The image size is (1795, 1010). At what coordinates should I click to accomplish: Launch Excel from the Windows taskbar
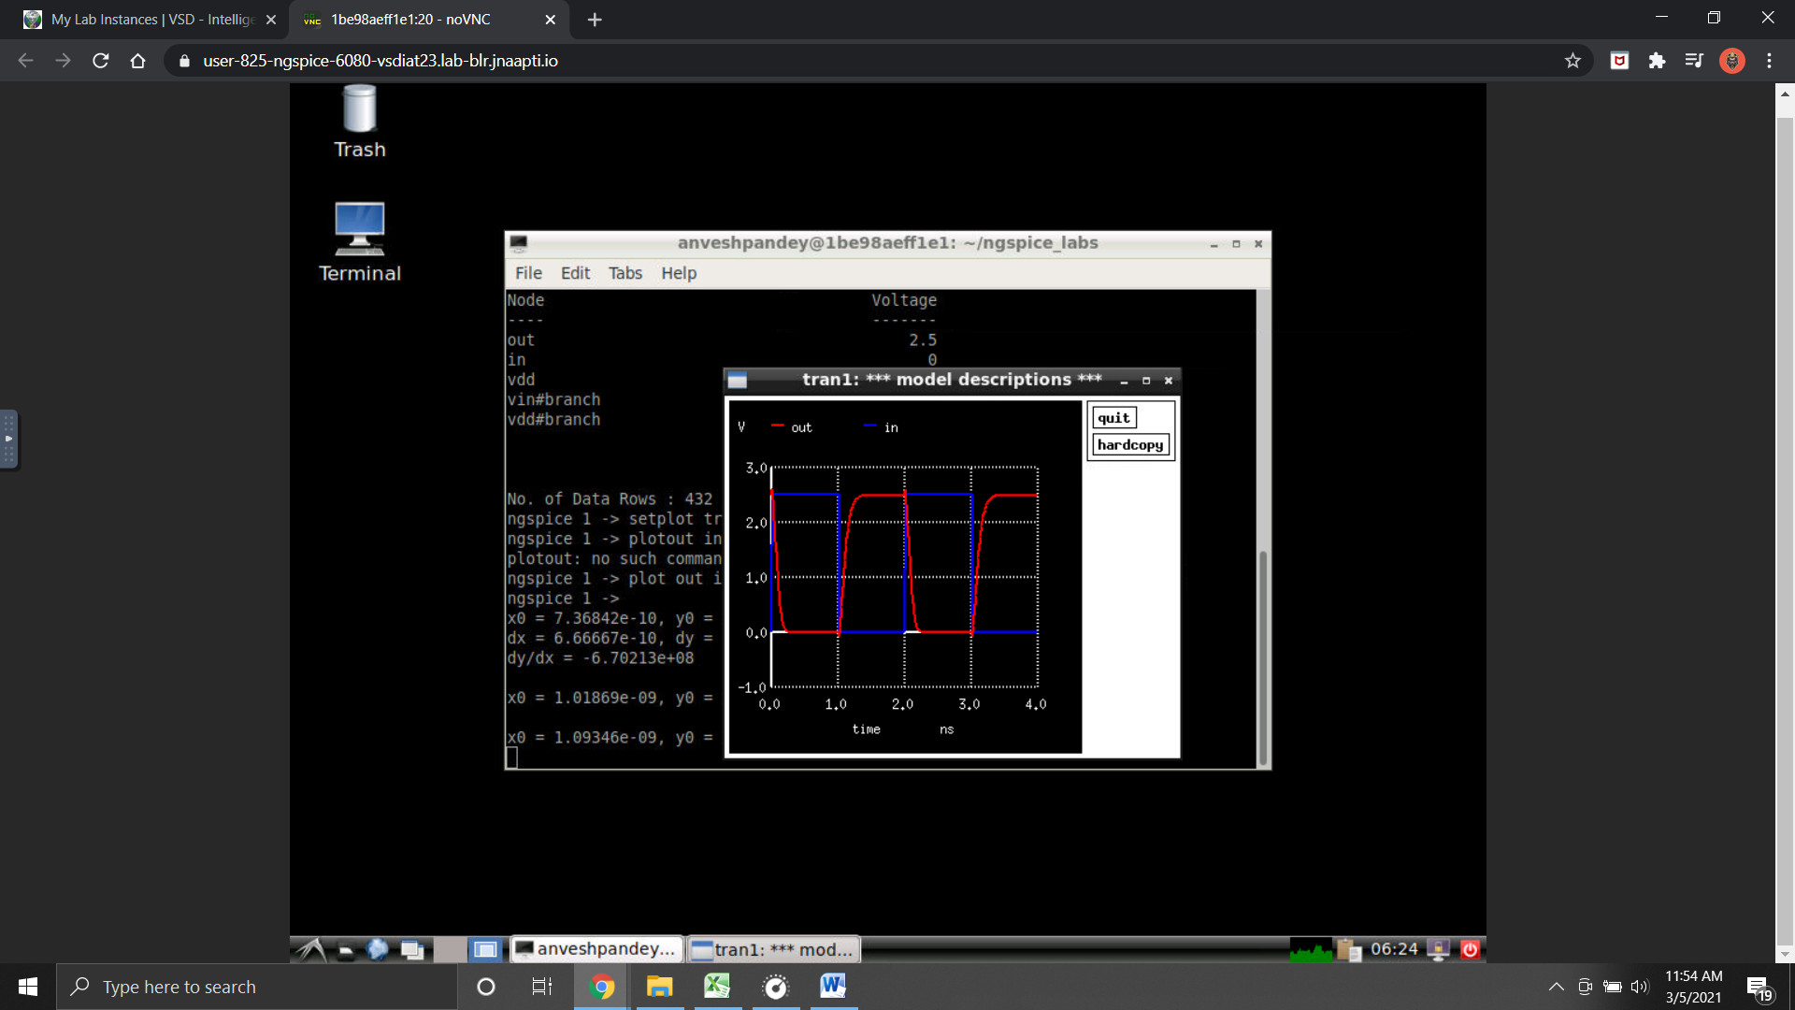point(716,986)
